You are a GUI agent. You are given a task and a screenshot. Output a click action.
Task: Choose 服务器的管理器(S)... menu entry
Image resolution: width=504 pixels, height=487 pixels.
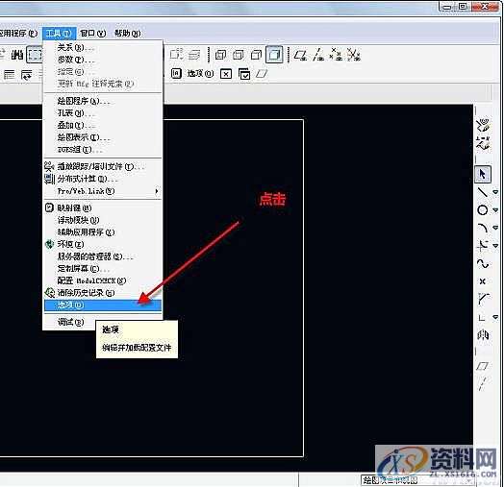click(103, 256)
